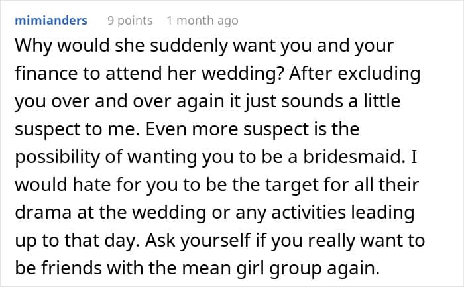Click the word "activities" in the comment
The width and height of the screenshot is (464, 287).
(308, 213)
